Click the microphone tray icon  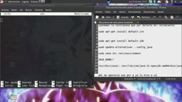(x=172, y=2)
